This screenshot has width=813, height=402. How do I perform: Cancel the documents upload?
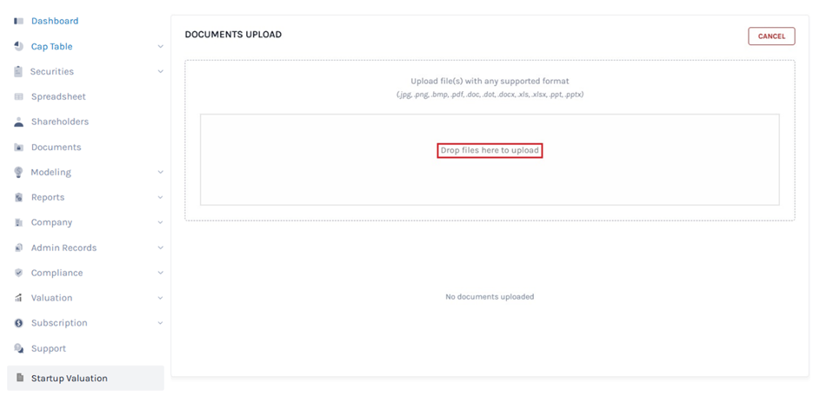click(x=771, y=36)
